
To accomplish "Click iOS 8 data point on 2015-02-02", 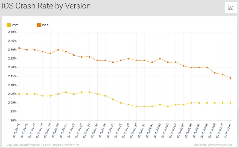I will pos(160,59).
